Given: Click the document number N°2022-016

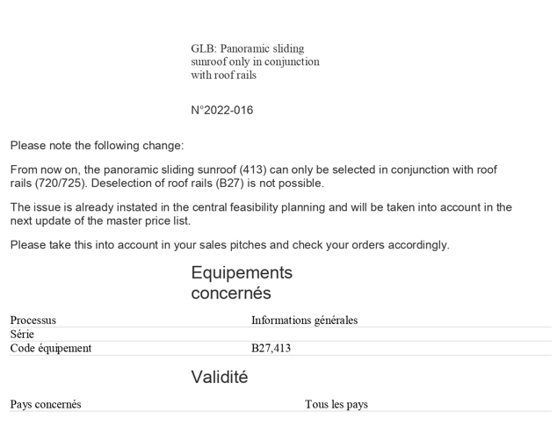Looking at the screenshot, I should point(222,111).
